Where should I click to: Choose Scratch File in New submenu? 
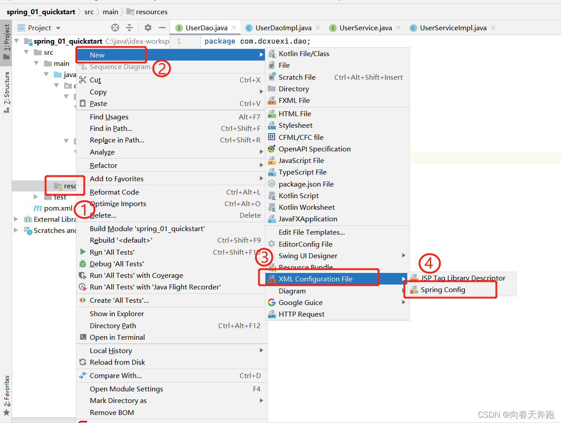(337, 77)
